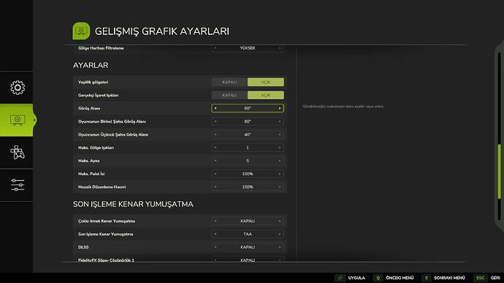Increase Üçüncü Şahıs Görüş Alanı value
Screen dimensions: 504x283
280,135
